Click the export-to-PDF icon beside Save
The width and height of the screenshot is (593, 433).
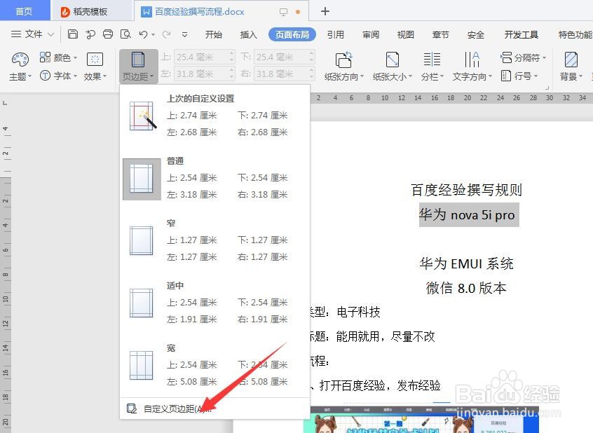coord(90,34)
